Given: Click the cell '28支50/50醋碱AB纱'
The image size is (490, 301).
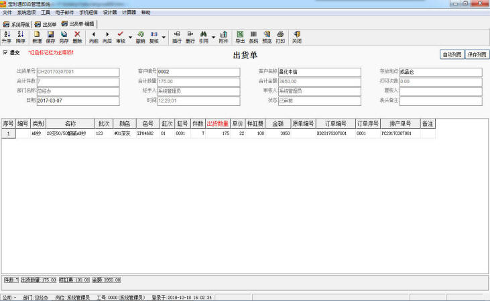Looking at the screenshot, I should [70, 133].
